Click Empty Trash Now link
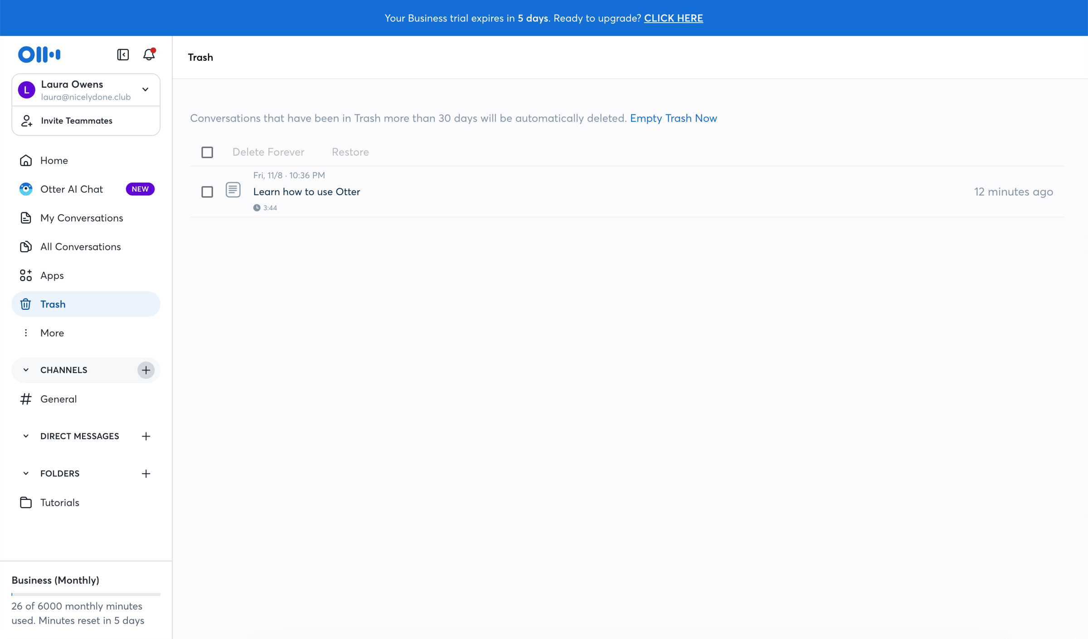Image resolution: width=1088 pixels, height=639 pixels. coord(673,118)
